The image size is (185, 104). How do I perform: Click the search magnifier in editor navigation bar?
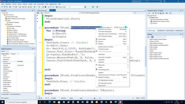click(136, 13)
